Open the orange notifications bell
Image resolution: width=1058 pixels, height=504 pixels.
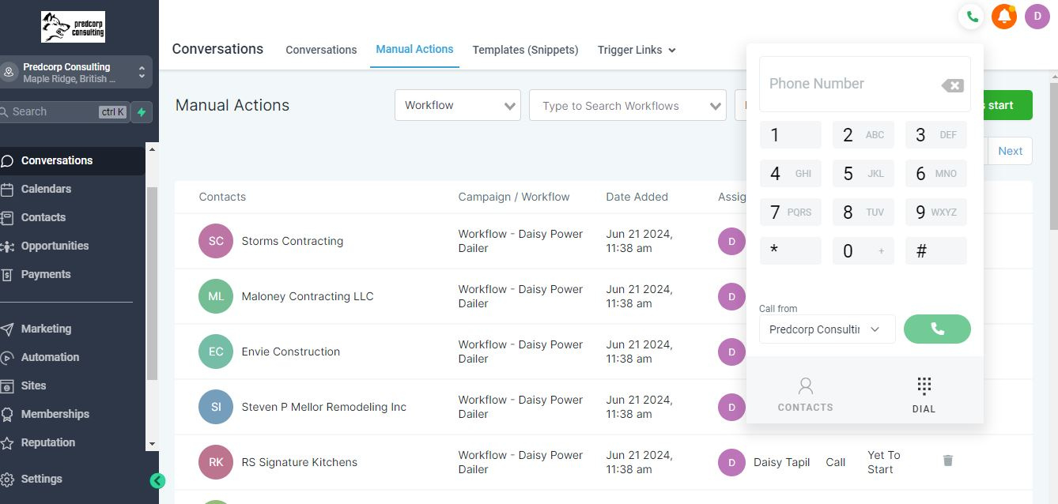tap(1004, 16)
